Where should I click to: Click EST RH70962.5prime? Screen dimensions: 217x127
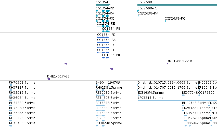[22, 83]
